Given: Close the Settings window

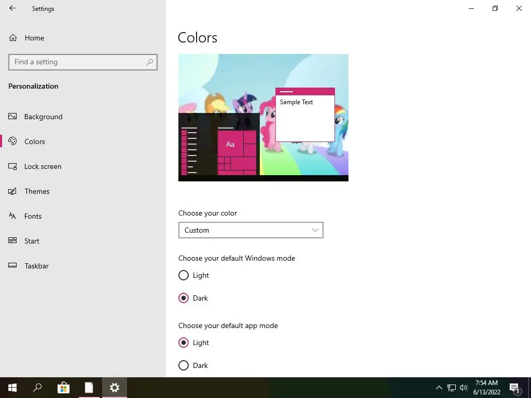Looking at the screenshot, I should [519, 8].
